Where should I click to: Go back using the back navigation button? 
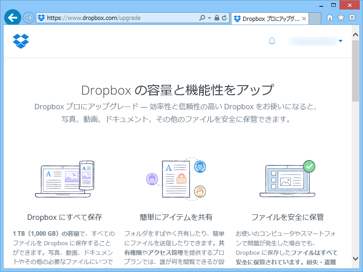pyautogui.click(x=12, y=18)
